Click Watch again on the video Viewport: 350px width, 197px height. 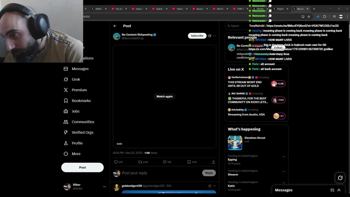(164, 96)
